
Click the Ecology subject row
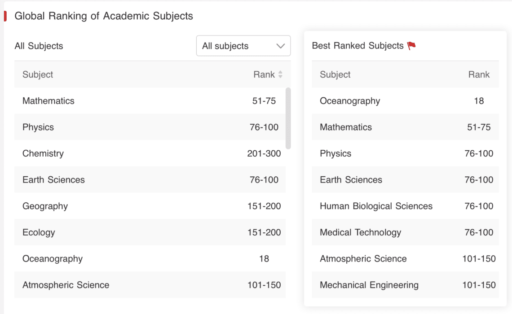click(39, 232)
